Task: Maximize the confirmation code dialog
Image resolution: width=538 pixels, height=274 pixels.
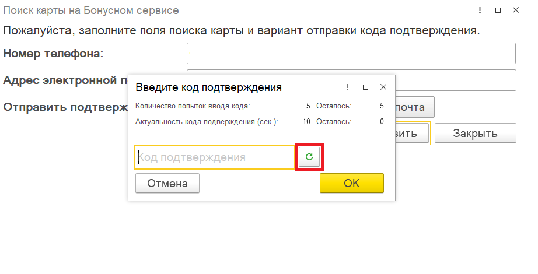Action: tap(365, 87)
